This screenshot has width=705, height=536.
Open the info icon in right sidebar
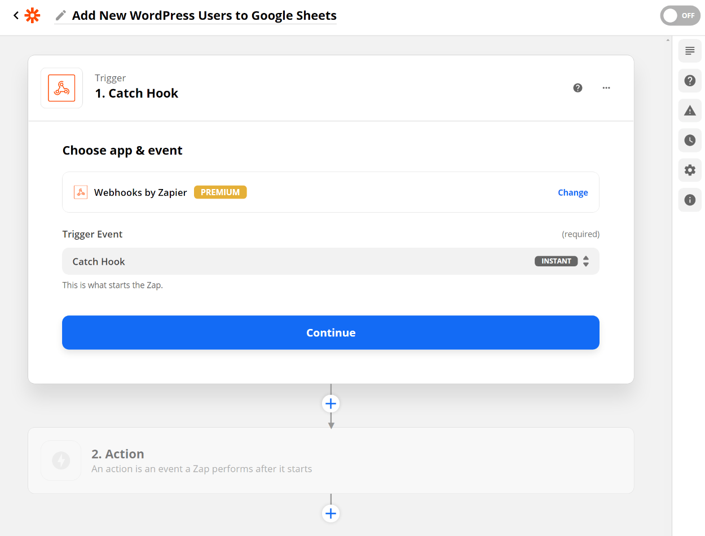pyautogui.click(x=690, y=200)
